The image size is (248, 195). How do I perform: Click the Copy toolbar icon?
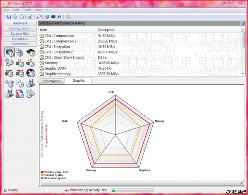(x=22, y=17)
